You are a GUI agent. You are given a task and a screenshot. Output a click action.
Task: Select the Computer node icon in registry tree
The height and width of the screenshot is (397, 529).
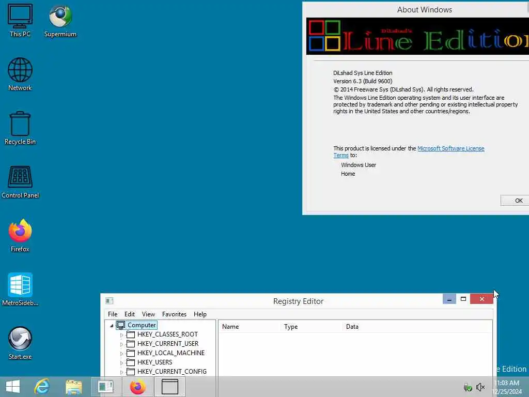click(x=121, y=325)
